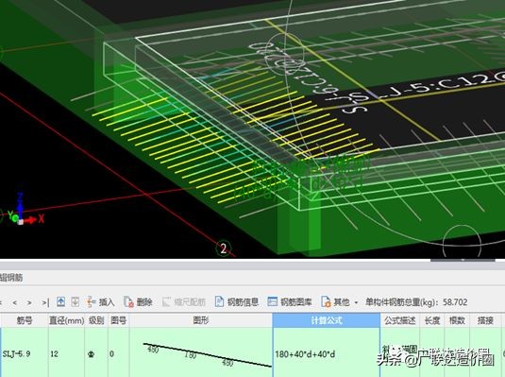Select the 计算公式 column header
This screenshot has height=377, width=505.
(327, 320)
